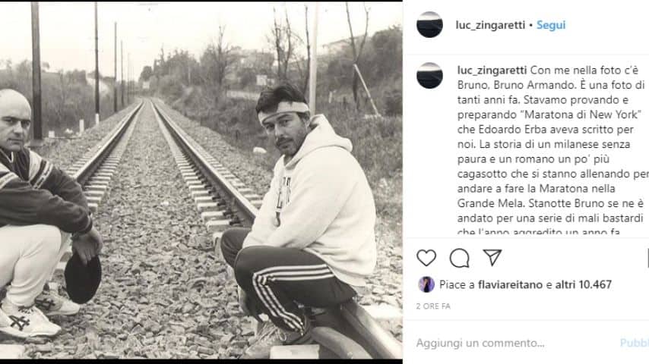
Task: Open flaviareitano profile from likes line
Action: (511, 284)
